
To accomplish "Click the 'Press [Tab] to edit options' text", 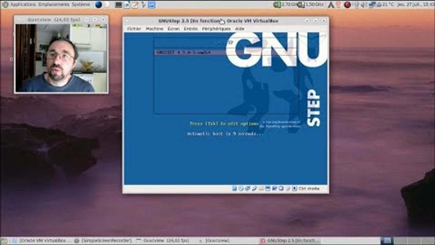I will [x=224, y=124].
